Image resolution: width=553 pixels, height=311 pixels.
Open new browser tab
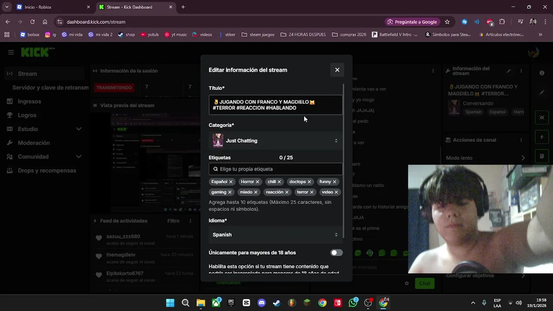click(x=183, y=7)
